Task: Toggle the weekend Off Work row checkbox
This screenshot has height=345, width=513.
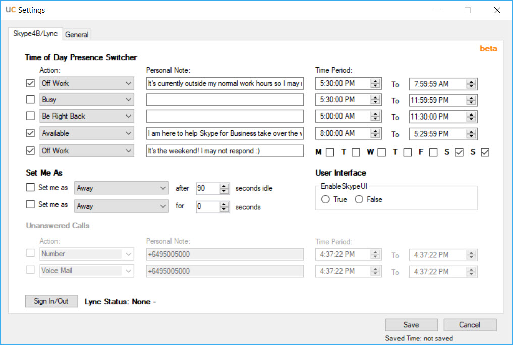Action: 30,150
